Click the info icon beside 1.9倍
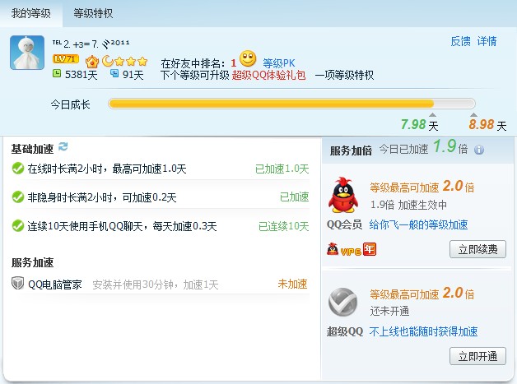Image resolution: width=517 pixels, height=384 pixels. (x=479, y=150)
